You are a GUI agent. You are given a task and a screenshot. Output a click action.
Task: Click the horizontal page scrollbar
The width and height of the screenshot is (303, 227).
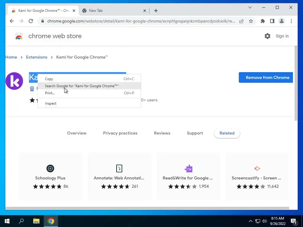(147, 208)
